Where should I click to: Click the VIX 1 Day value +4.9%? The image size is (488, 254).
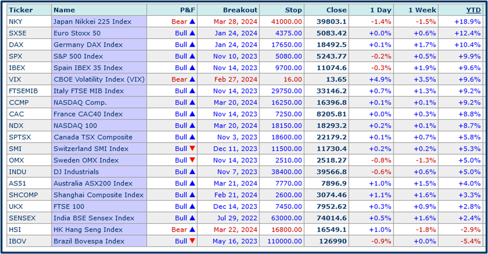pos(380,79)
